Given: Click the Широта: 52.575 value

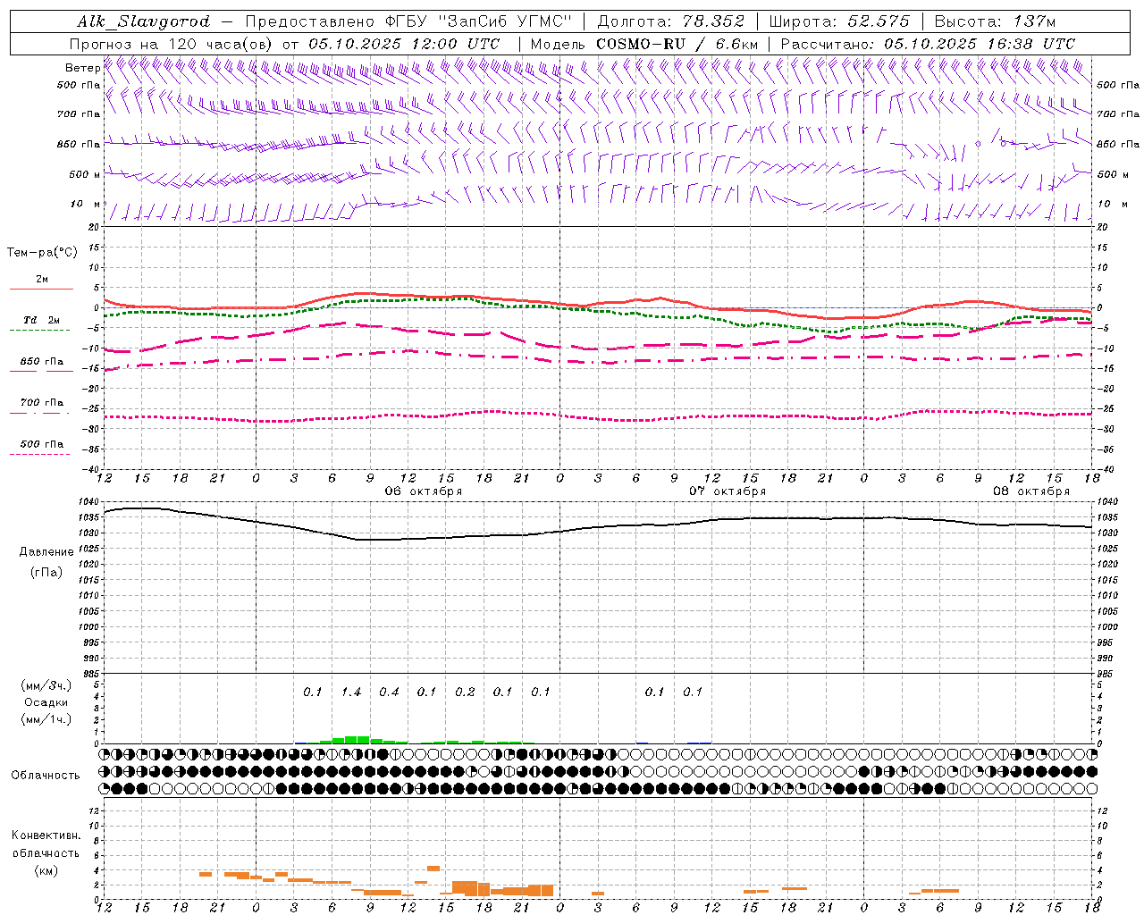Looking at the screenshot, I should tap(839, 21).
